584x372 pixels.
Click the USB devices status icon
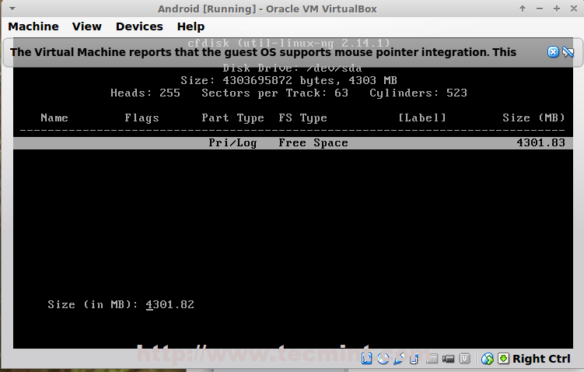pyautogui.click(x=399, y=359)
